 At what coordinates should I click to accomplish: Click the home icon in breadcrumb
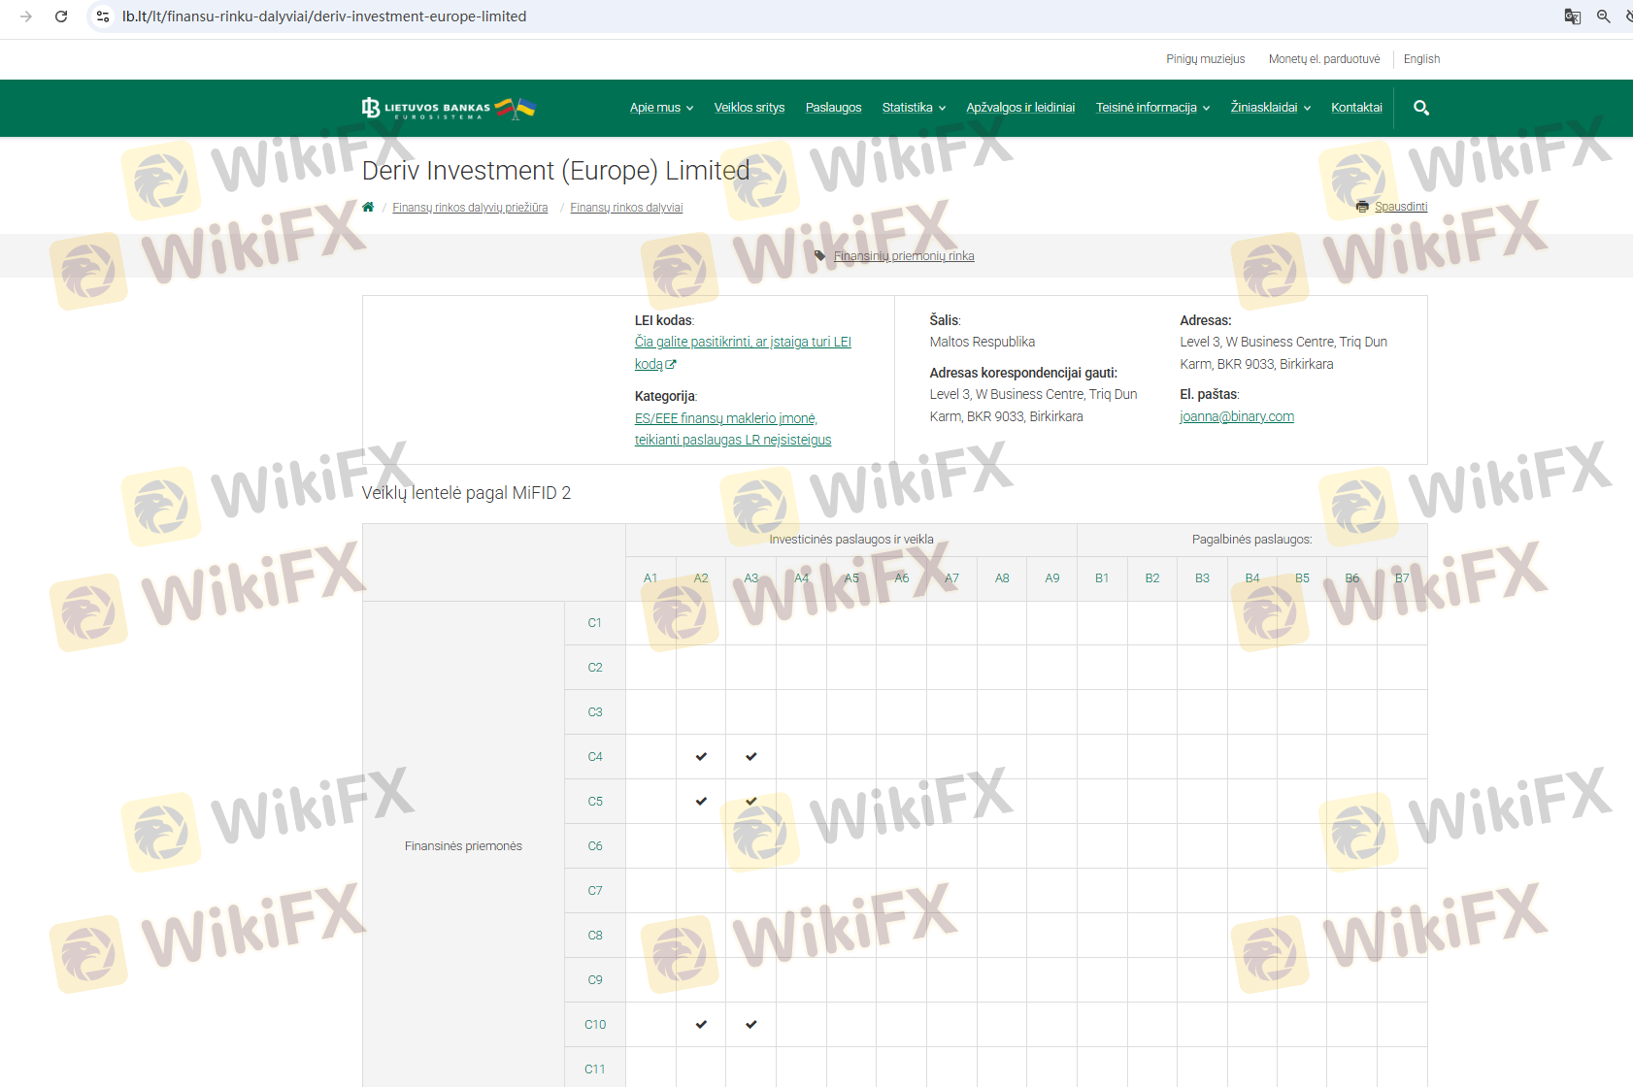click(368, 207)
